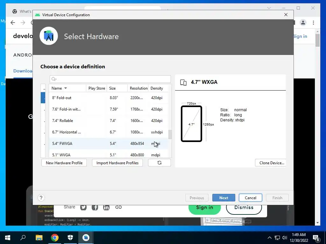Click the 8.03" size cell

tap(114, 98)
